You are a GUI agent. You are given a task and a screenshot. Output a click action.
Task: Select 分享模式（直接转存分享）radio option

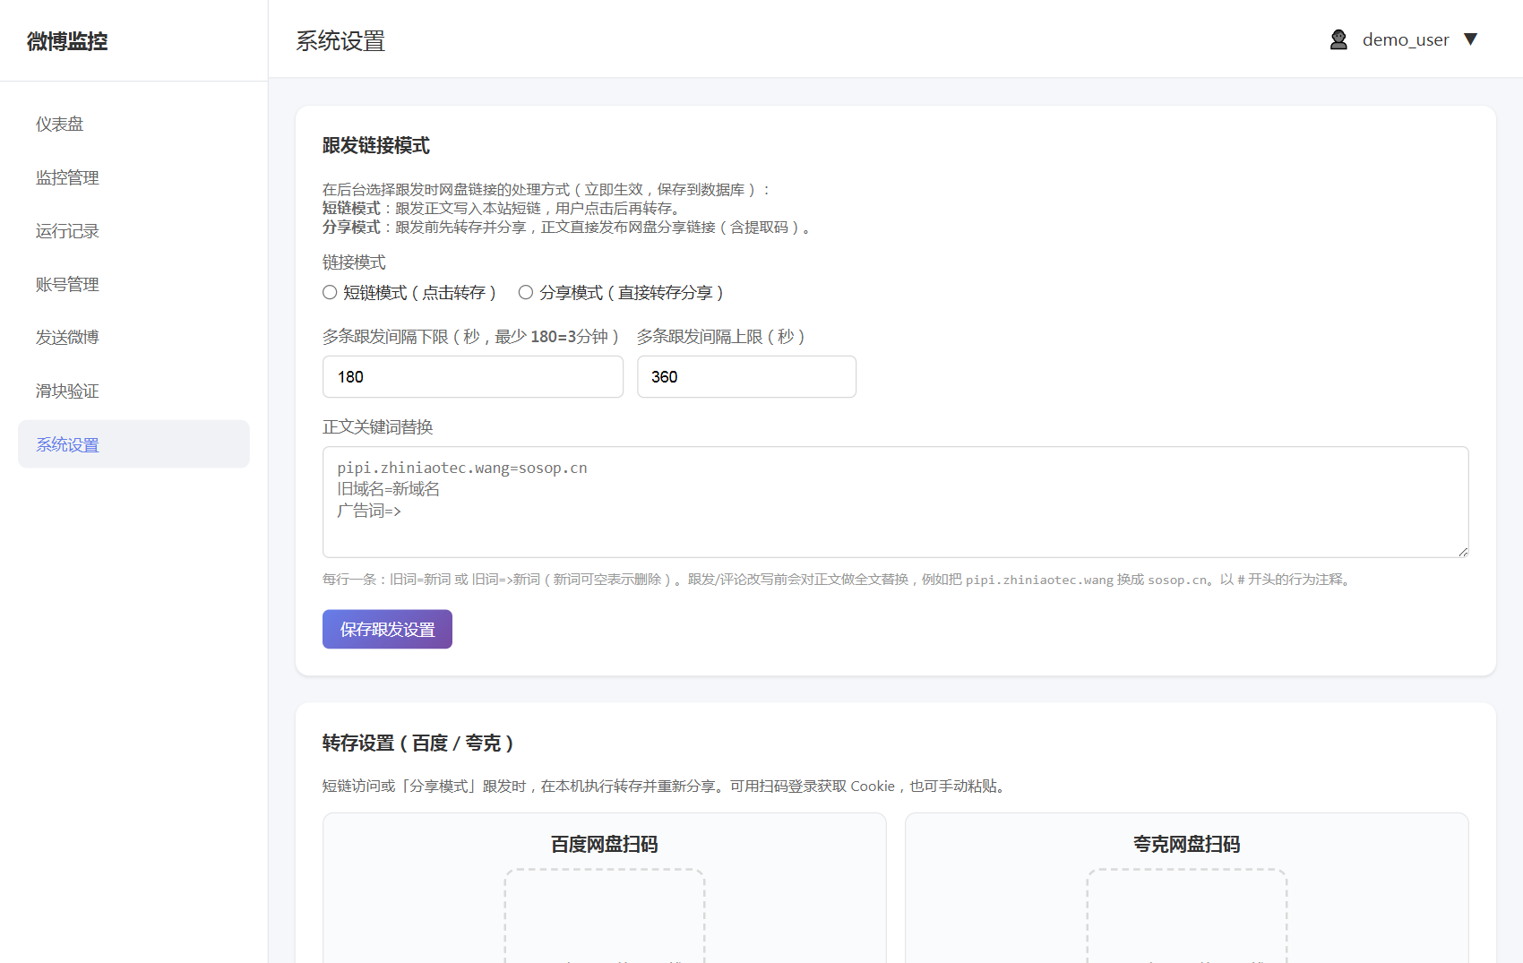pos(526,292)
